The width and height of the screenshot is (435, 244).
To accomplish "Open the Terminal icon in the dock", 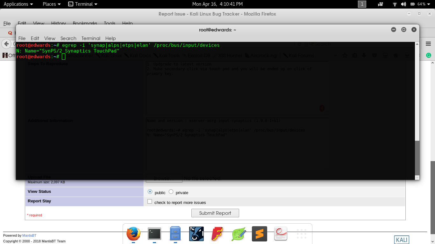I will 154,234.
